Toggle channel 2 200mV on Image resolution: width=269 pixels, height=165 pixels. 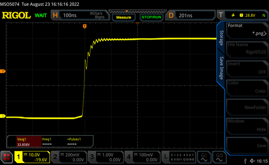coord(69,157)
